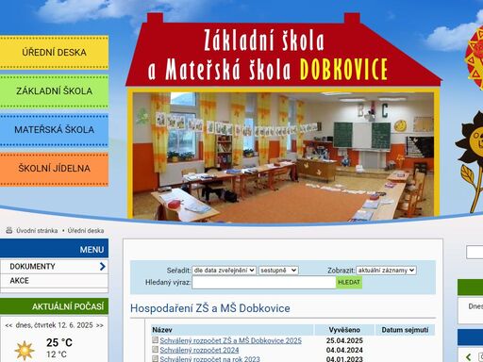
Task: Click document icon beside Schválený rozpočet 2025
Action: 155,340
